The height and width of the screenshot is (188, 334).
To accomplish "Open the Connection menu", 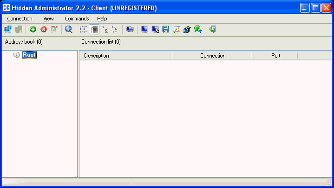I will (20, 19).
